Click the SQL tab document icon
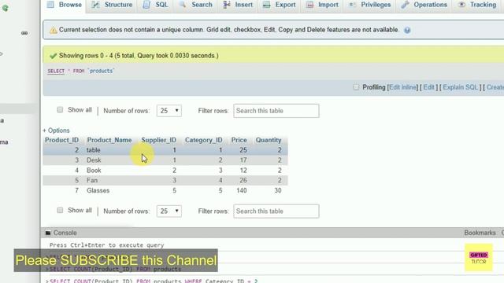This screenshot has width=504, height=283. click(146, 5)
